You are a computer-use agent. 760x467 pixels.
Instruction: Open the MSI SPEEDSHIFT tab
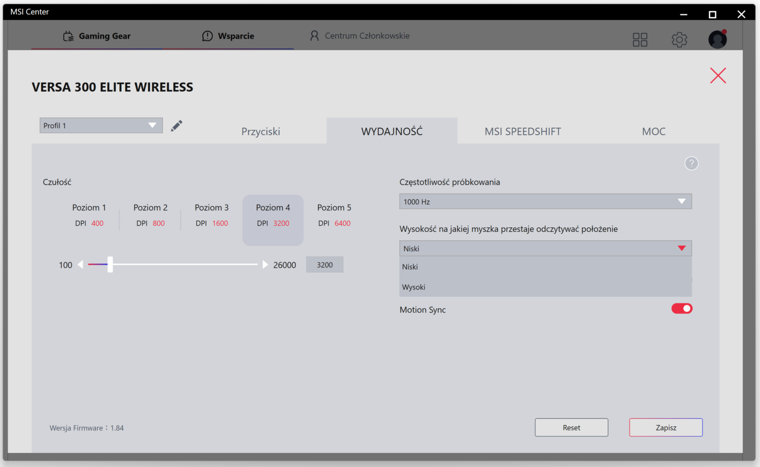522,131
